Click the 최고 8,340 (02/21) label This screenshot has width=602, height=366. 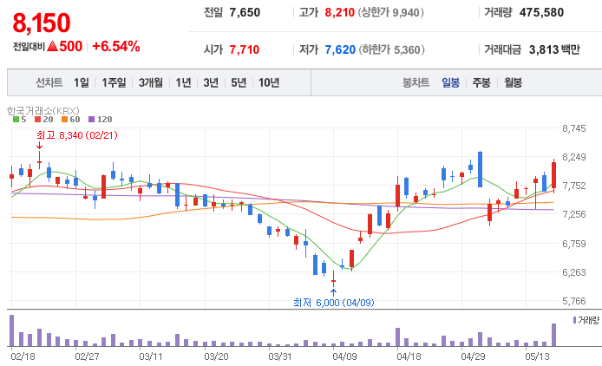tap(77, 135)
